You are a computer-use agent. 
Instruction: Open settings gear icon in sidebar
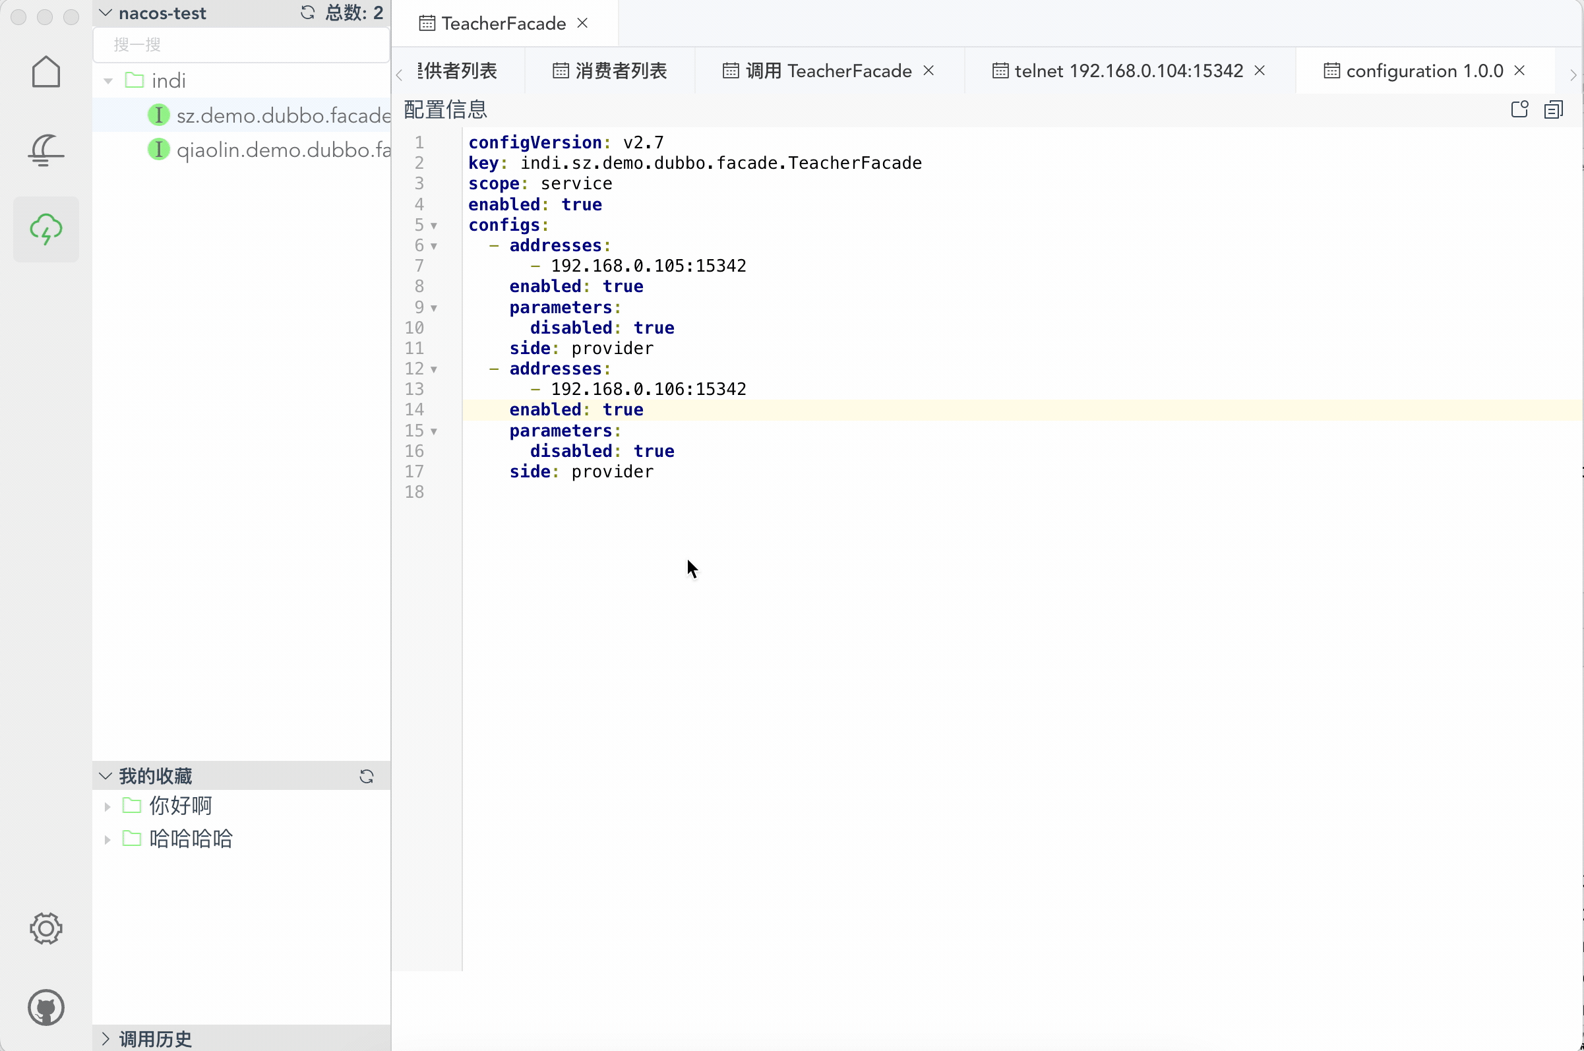point(46,928)
